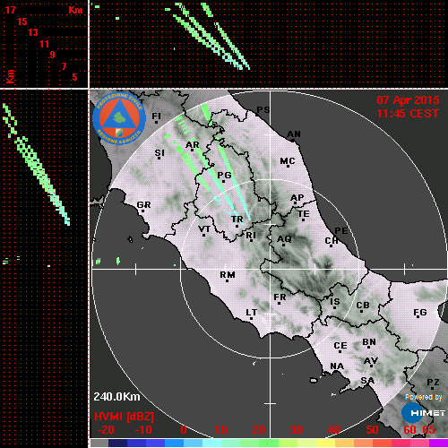Click the PS city label
The height and width of the screenshot is (448, 448).
263,110
